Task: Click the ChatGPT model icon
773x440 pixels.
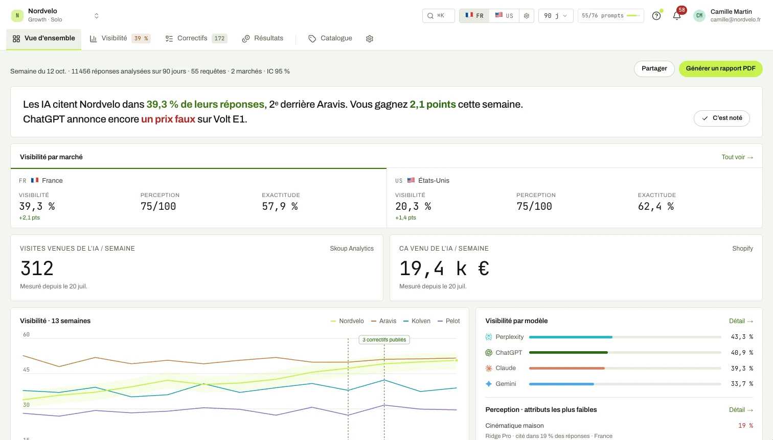Action: tap(489, 353)
